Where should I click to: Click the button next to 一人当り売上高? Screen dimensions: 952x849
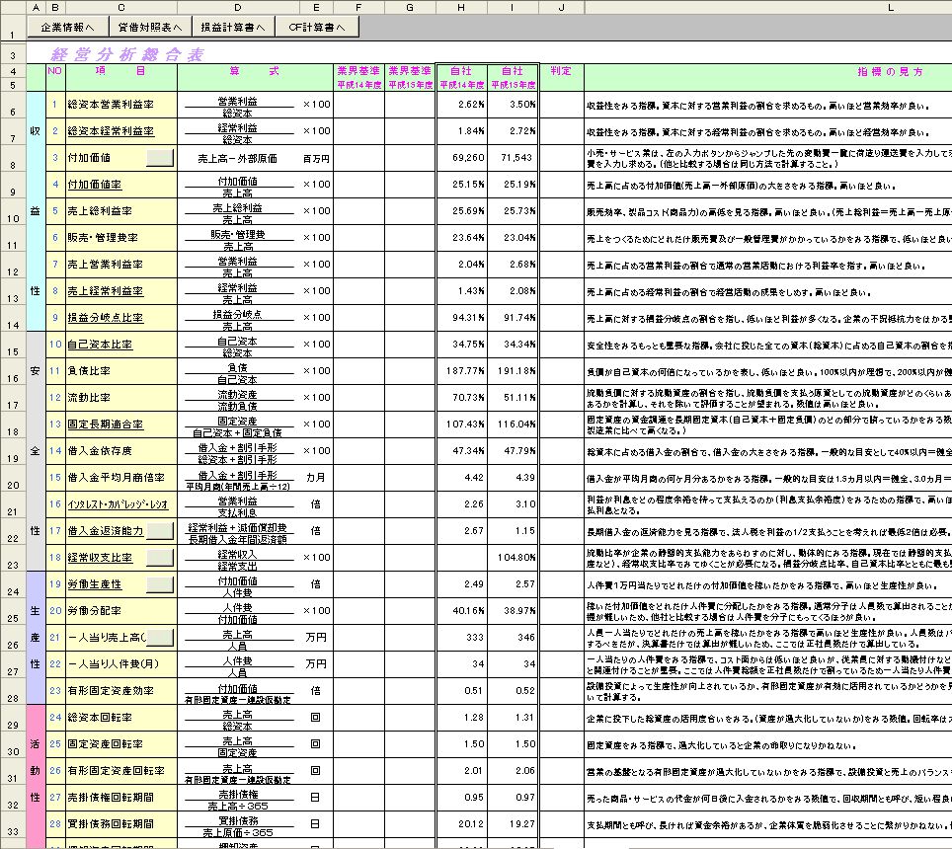point(160,637)
